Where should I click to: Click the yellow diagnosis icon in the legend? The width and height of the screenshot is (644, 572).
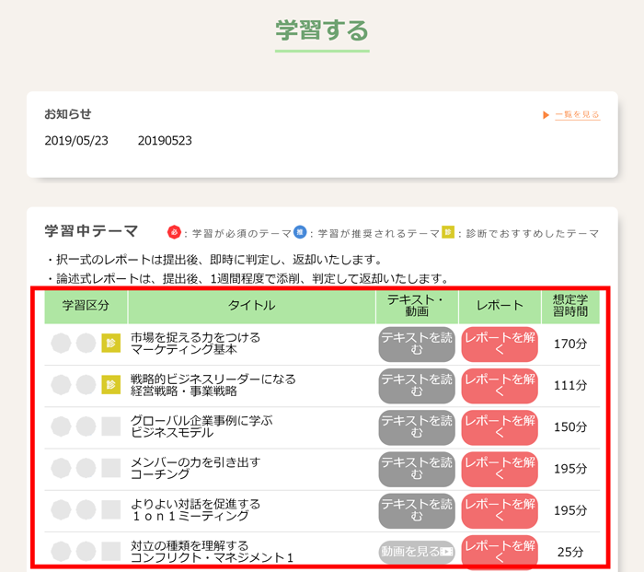coord(448,232)
